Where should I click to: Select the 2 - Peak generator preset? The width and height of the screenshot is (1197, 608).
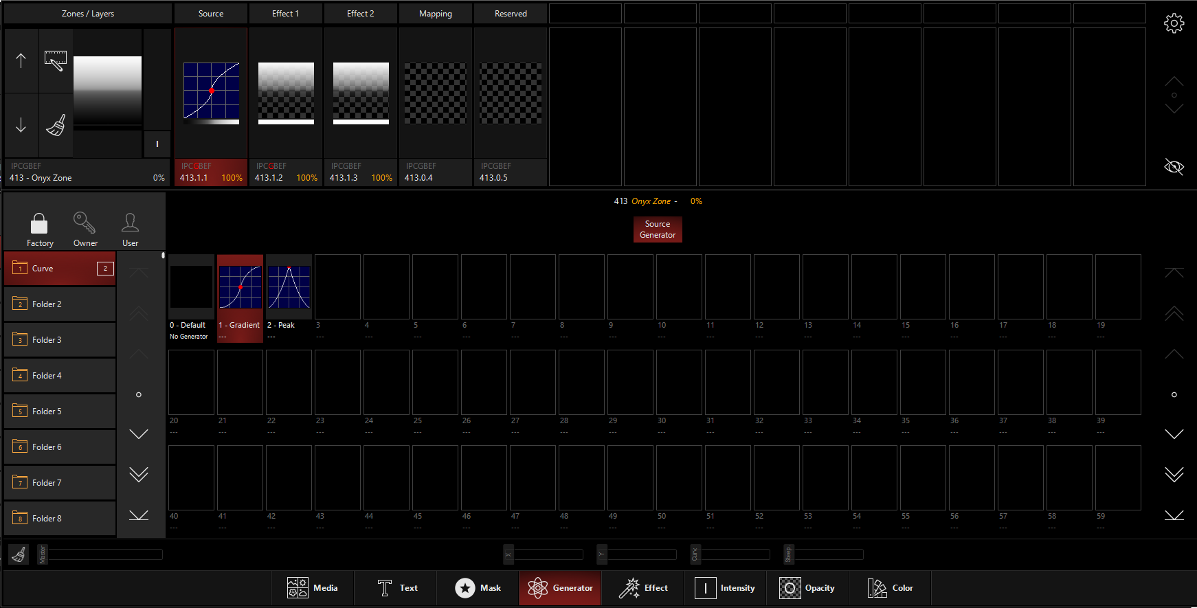pyautogui.click(x=289, y=298)
